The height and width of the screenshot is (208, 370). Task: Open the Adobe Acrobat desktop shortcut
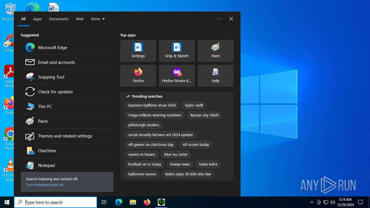tap(10, 76)
